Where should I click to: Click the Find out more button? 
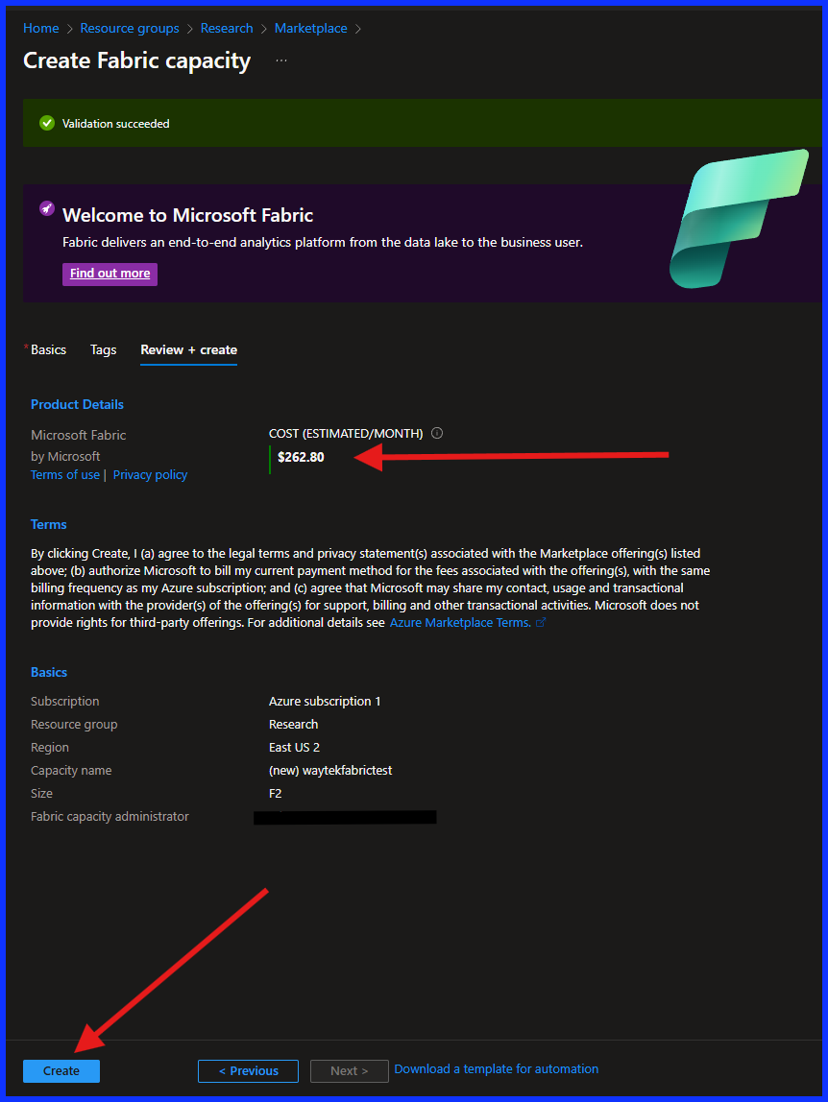coord(110,274)
